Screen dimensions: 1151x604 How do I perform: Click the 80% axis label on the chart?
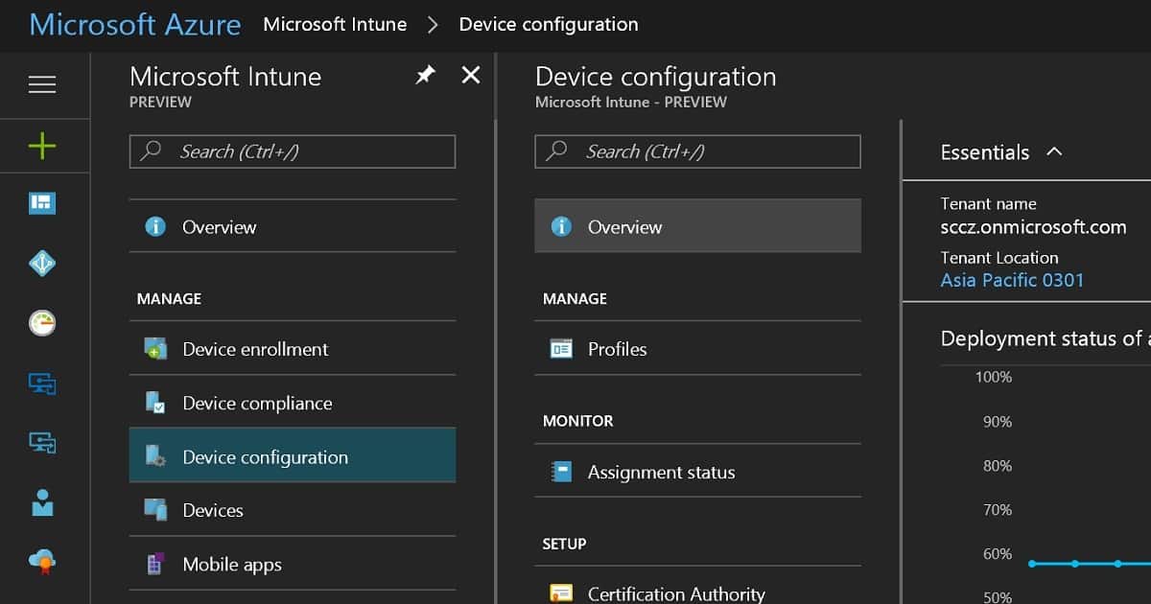(x=998, y=465)
